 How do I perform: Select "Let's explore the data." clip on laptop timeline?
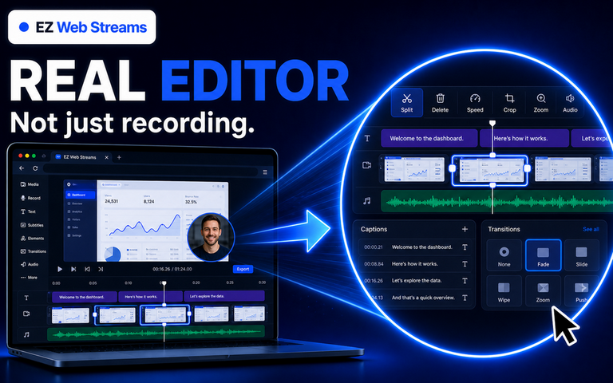point(224,296)
